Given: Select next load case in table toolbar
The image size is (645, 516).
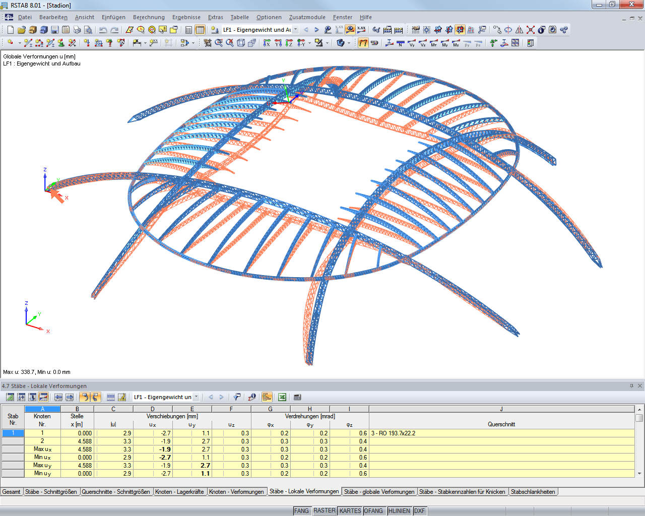Looking at the screenshot, I should click(x=222, y=397).
